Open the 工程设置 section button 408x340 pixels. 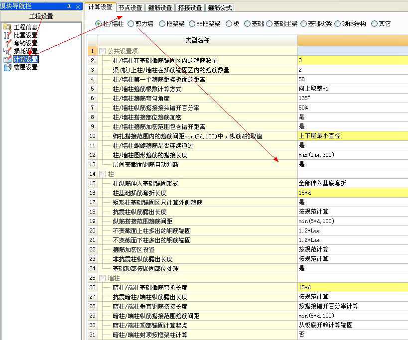click(41, 16)
